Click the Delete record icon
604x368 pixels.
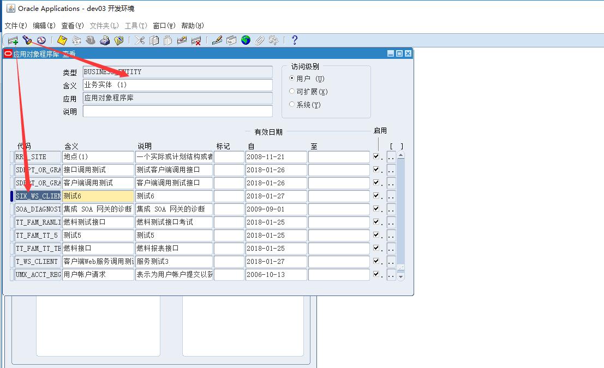(x=196, y=40)
